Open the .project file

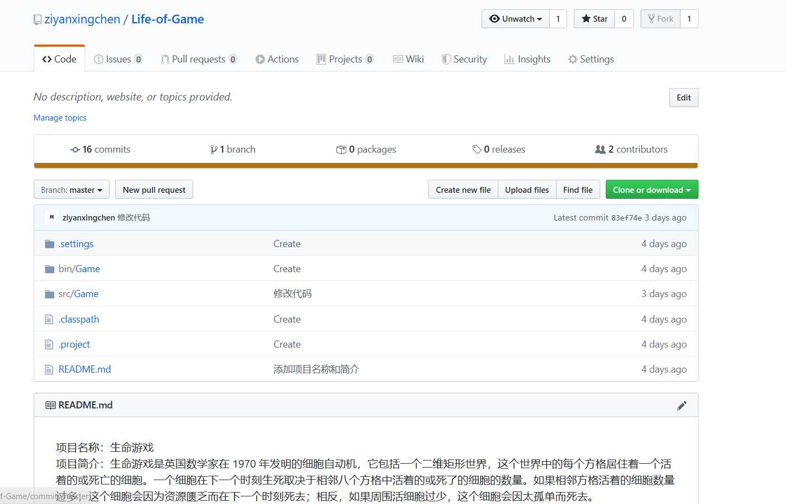[74, 344]
